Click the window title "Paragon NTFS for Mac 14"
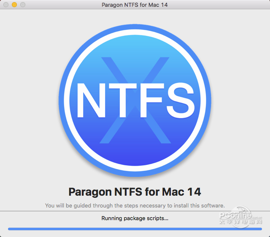This screenshot has height=237, width=270. tap(135, 5)
